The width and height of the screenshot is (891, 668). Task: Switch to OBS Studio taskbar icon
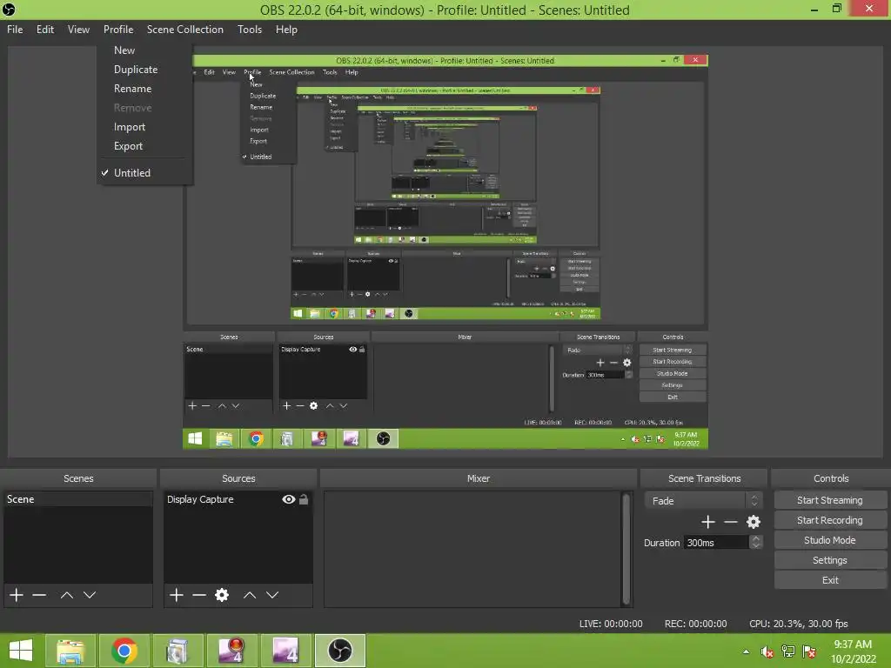point(340,651)
